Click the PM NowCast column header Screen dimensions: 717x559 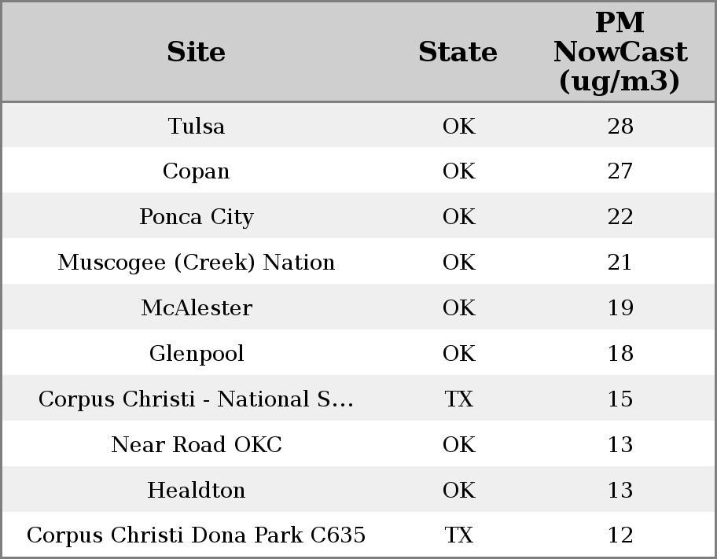620,52
